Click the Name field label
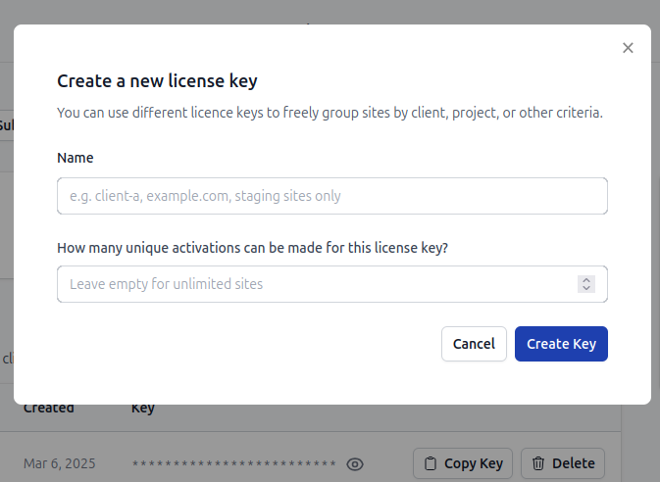Image resolution: width=660 pixels, height=482 pixels. [76, 158]
